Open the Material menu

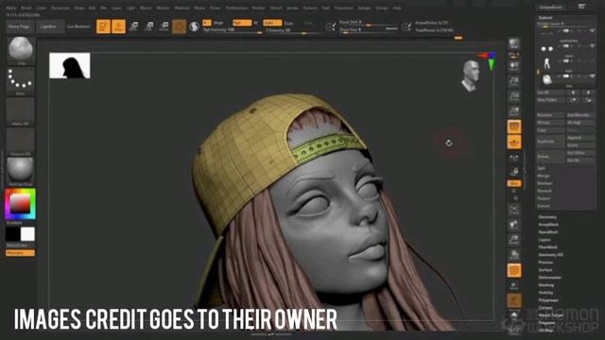[181, 8]
